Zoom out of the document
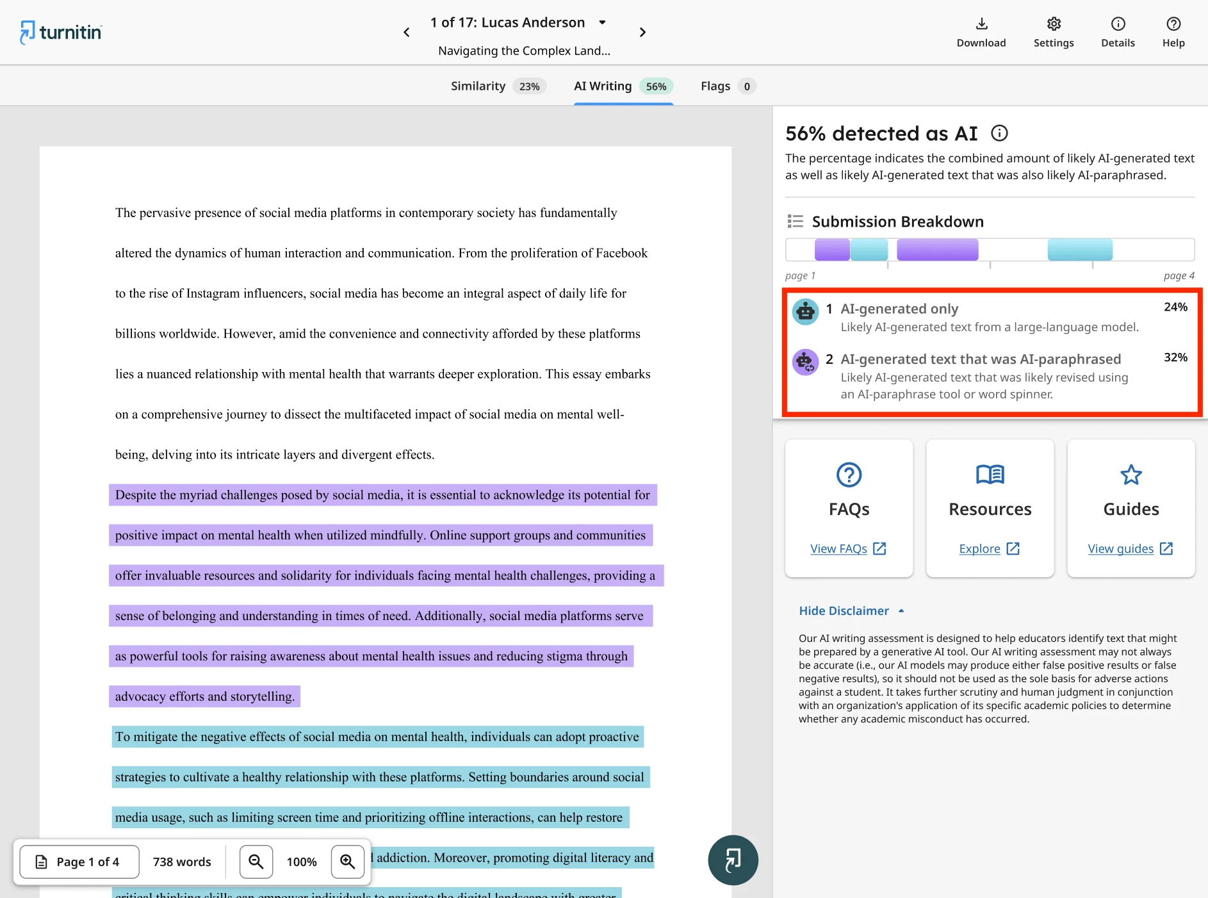This screenshot has height=898, width=1208. (x=256, y=861)
